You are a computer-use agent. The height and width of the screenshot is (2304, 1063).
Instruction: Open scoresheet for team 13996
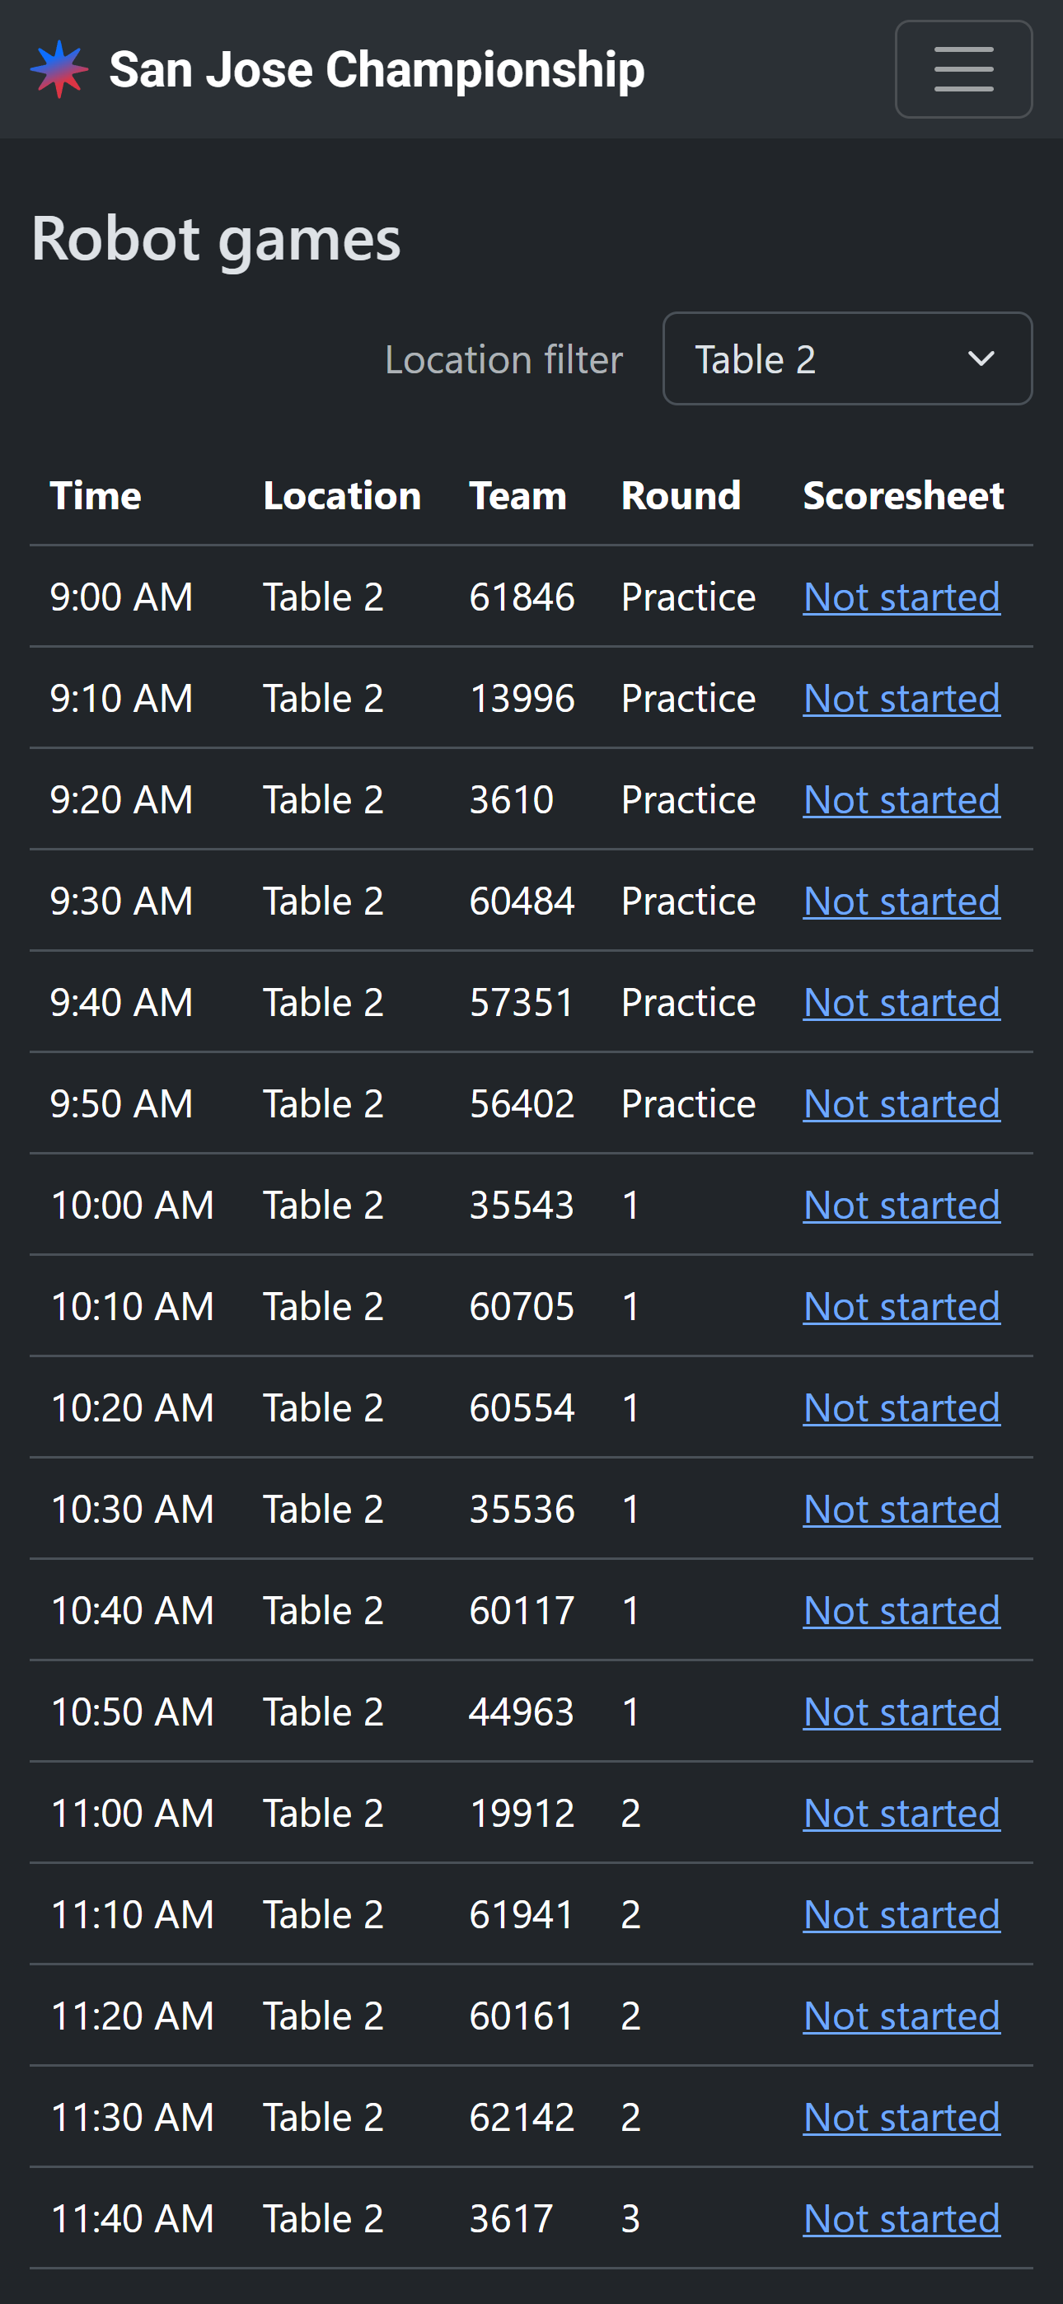coord(901,699)
